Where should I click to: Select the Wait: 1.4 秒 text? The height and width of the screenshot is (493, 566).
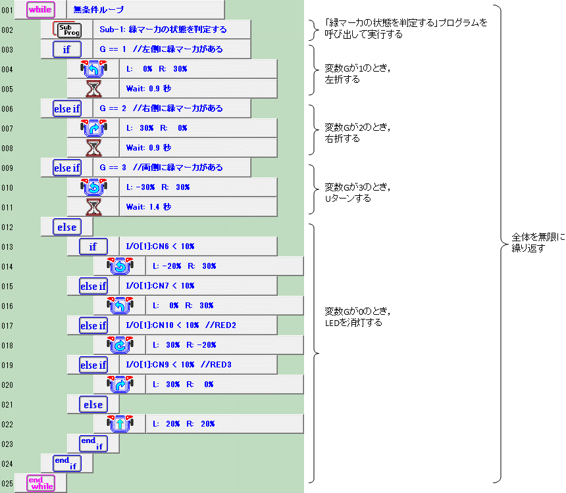click(x=148, y=207)
